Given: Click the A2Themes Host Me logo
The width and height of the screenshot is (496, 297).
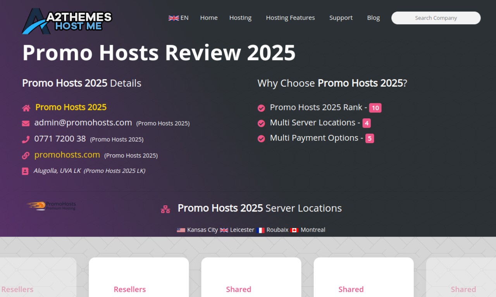Looking at the screenshot, I should coord(67,21).
